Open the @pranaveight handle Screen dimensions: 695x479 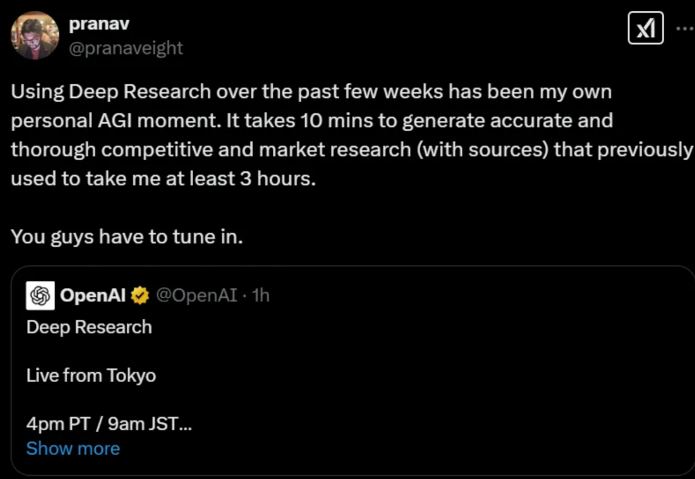[126, 48]
